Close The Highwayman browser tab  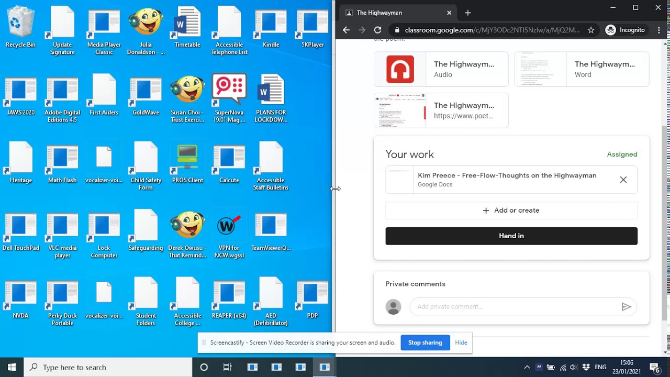(x=449, y=13)
